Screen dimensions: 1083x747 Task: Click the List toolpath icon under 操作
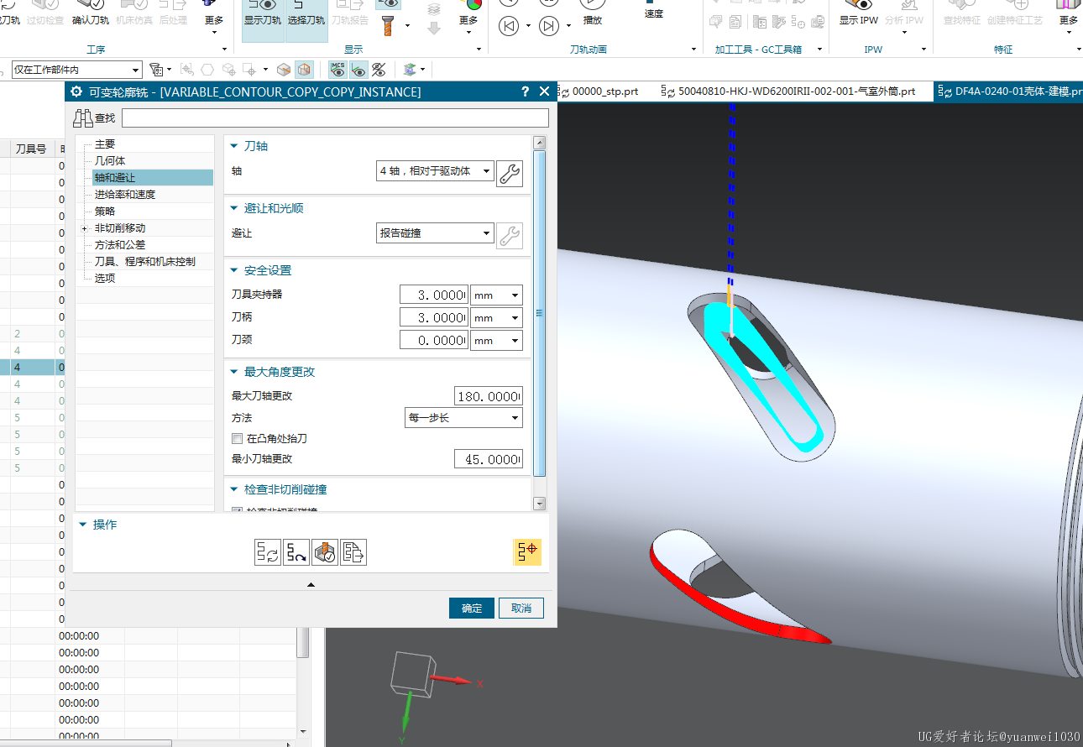pyautogui.click(x=353, y=552)
